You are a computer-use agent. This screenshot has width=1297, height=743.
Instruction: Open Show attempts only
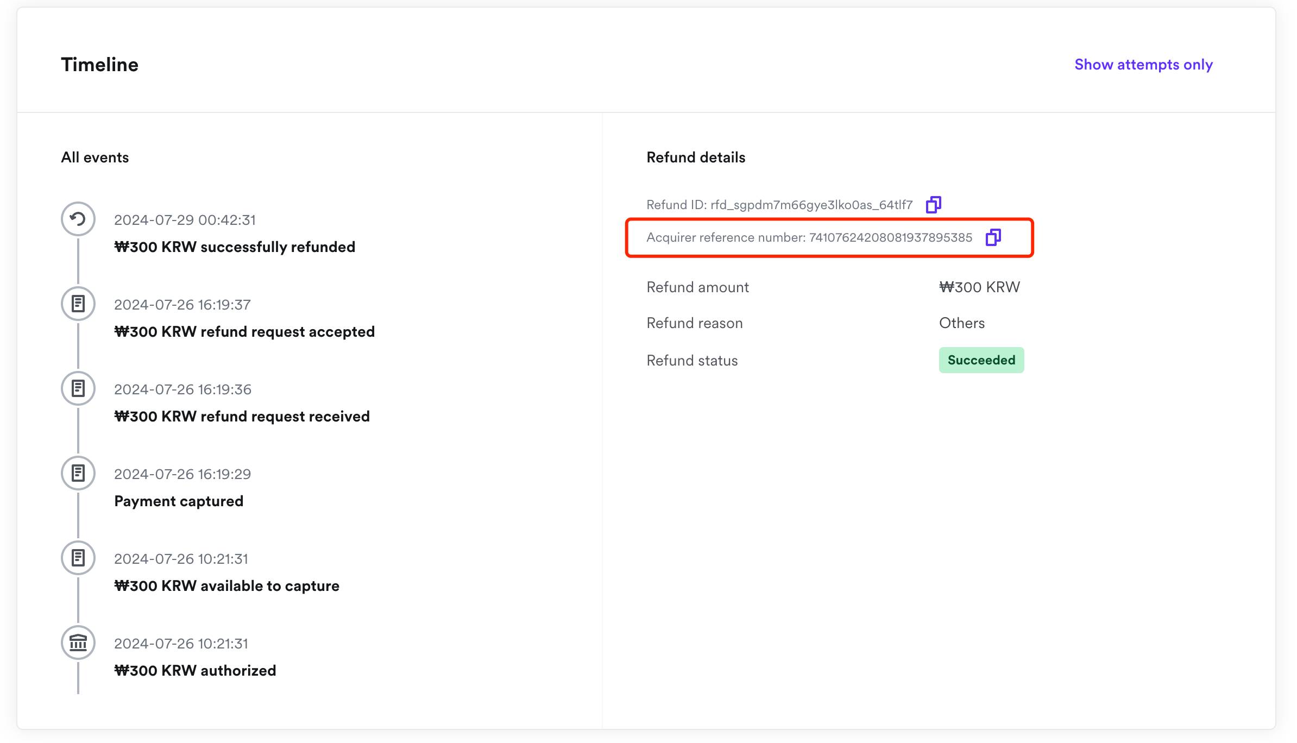tap(1143, 64)
